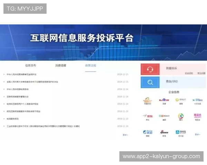
Task: Switch to the 消费提醒 tab
Action: (61, 65)
